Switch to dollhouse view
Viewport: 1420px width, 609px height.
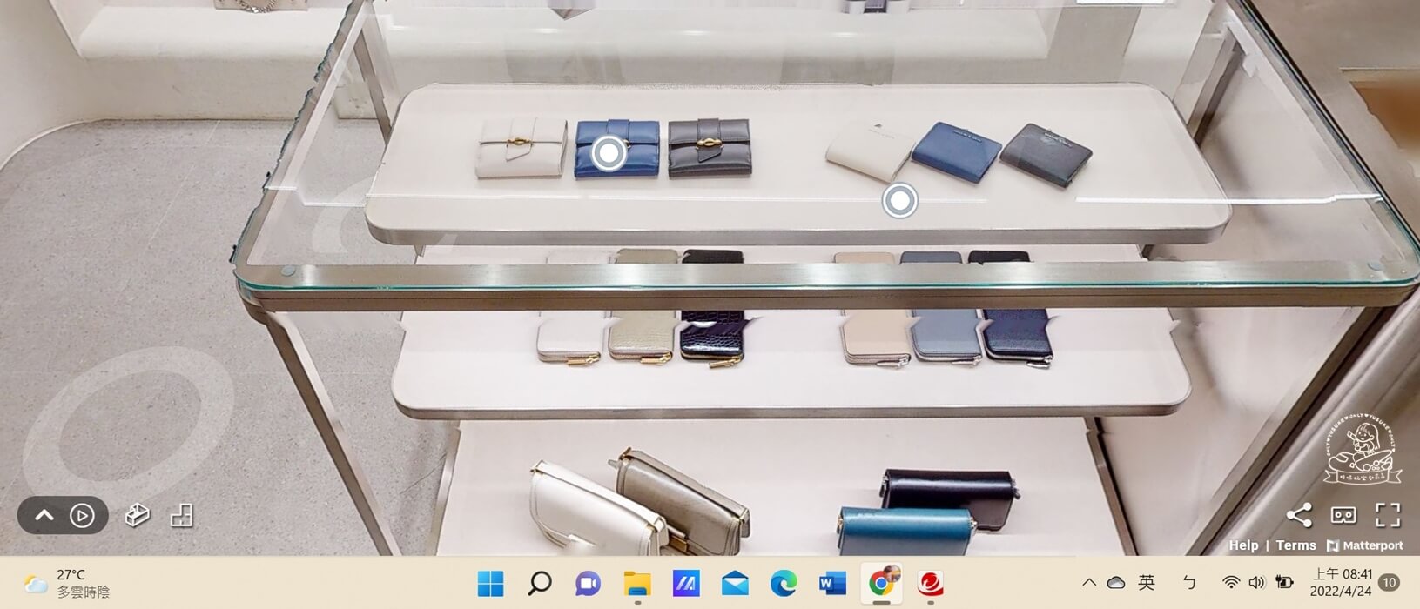(x=137, y=515)
